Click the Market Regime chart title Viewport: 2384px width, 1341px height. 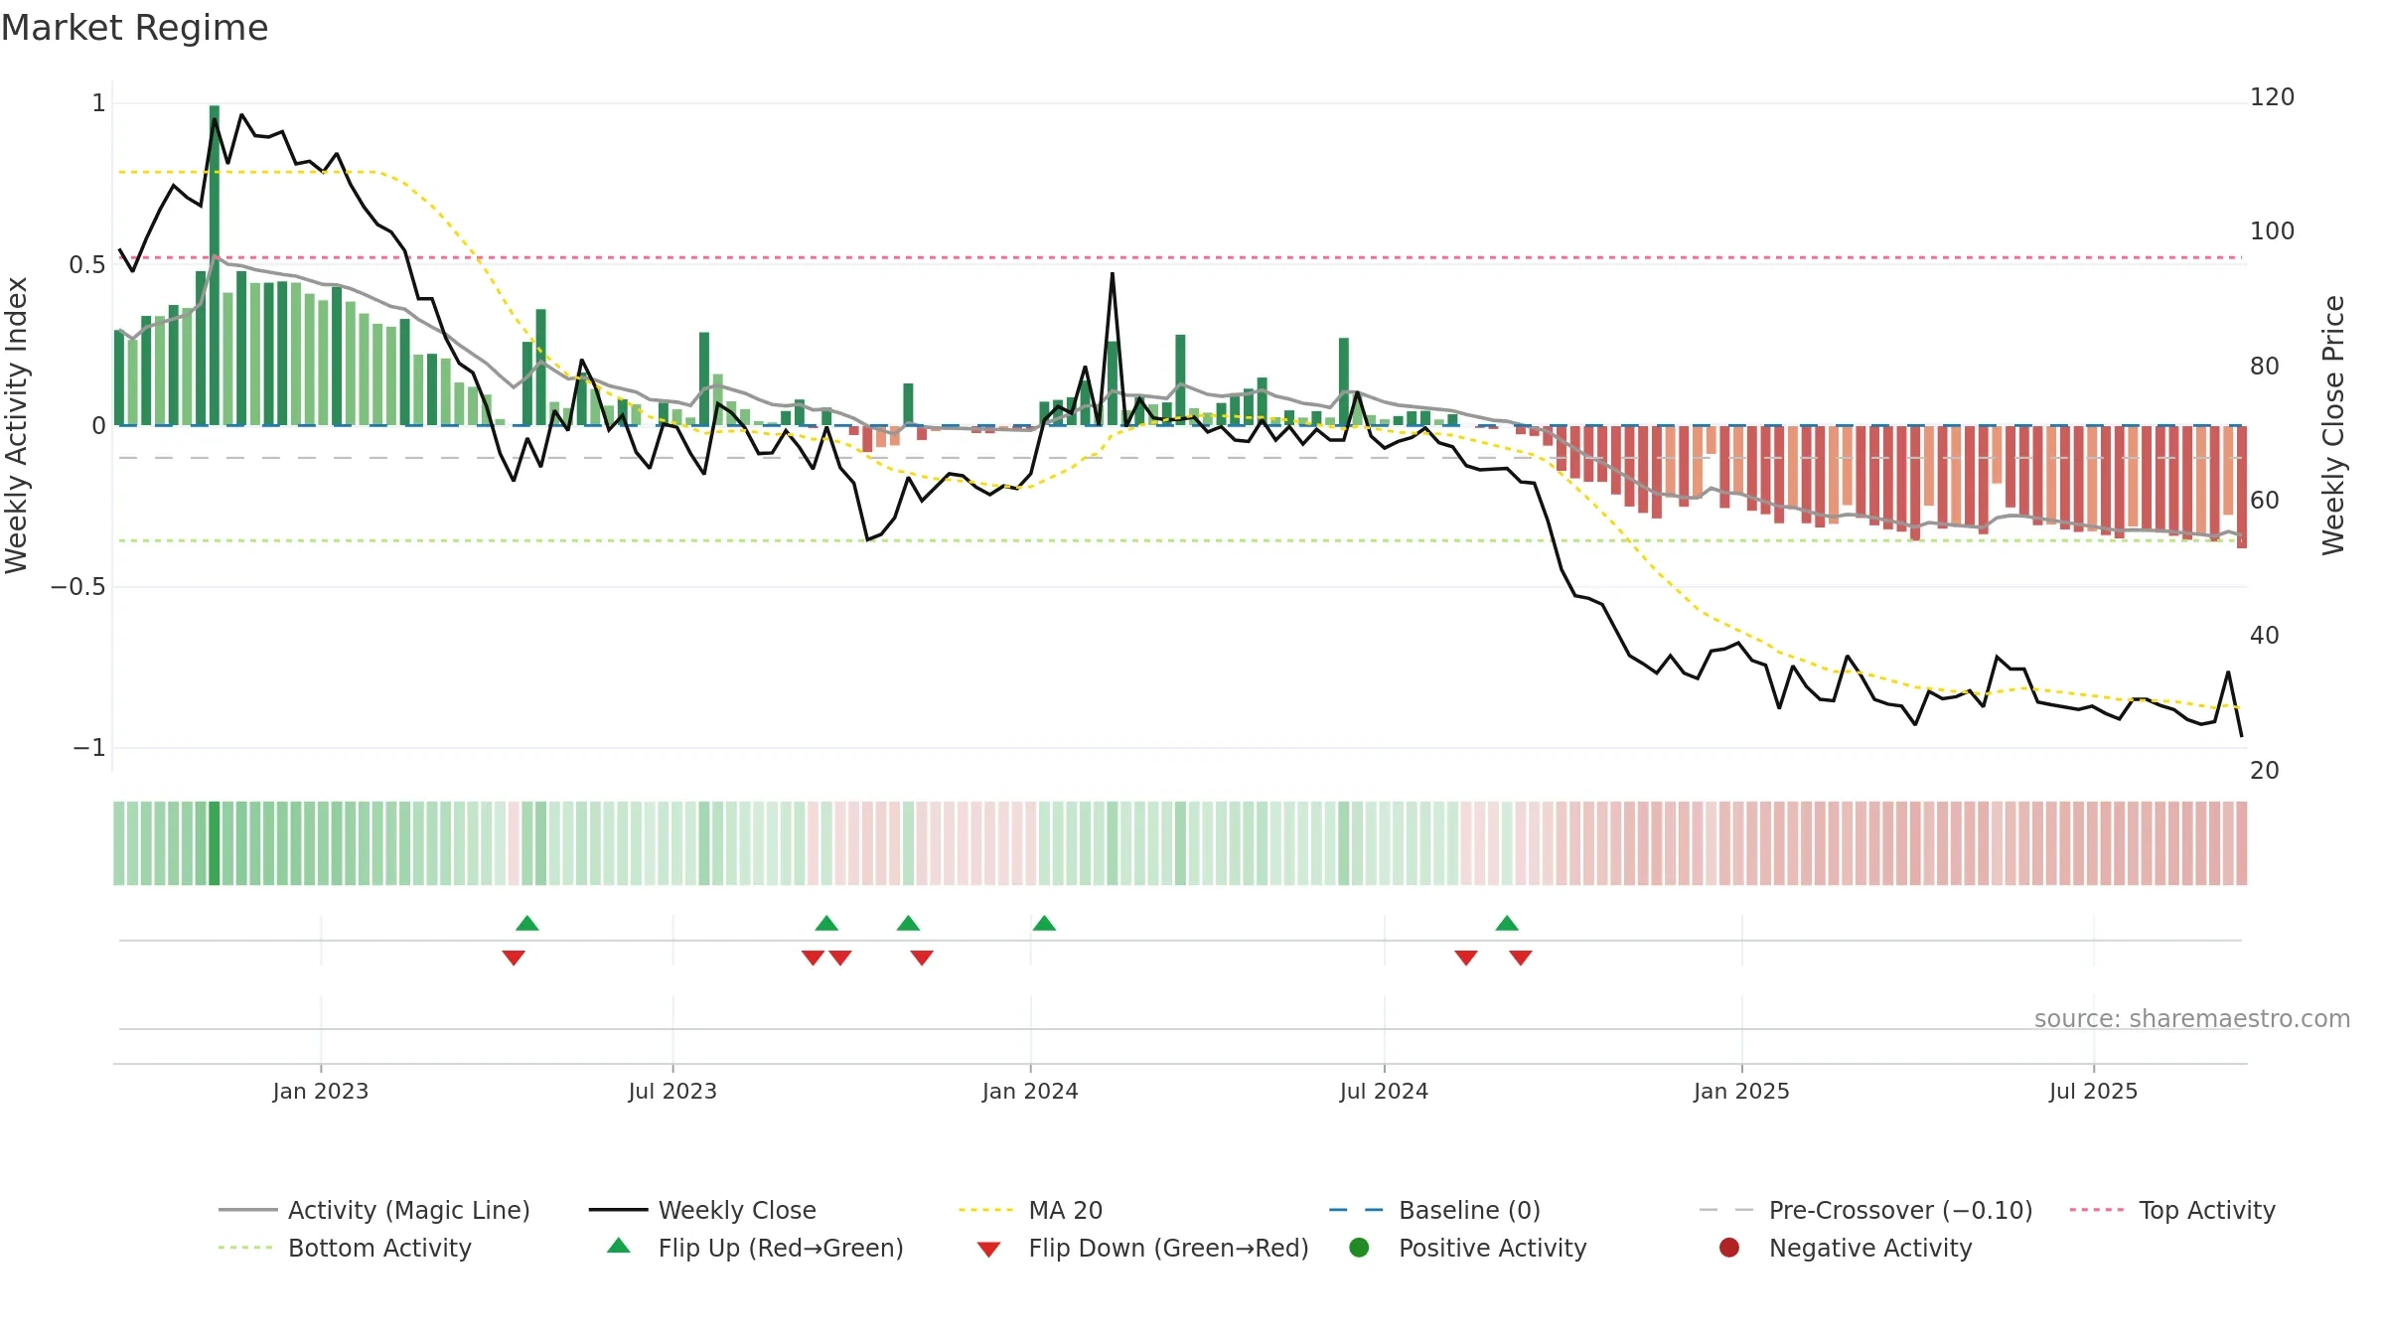[134, 28]
